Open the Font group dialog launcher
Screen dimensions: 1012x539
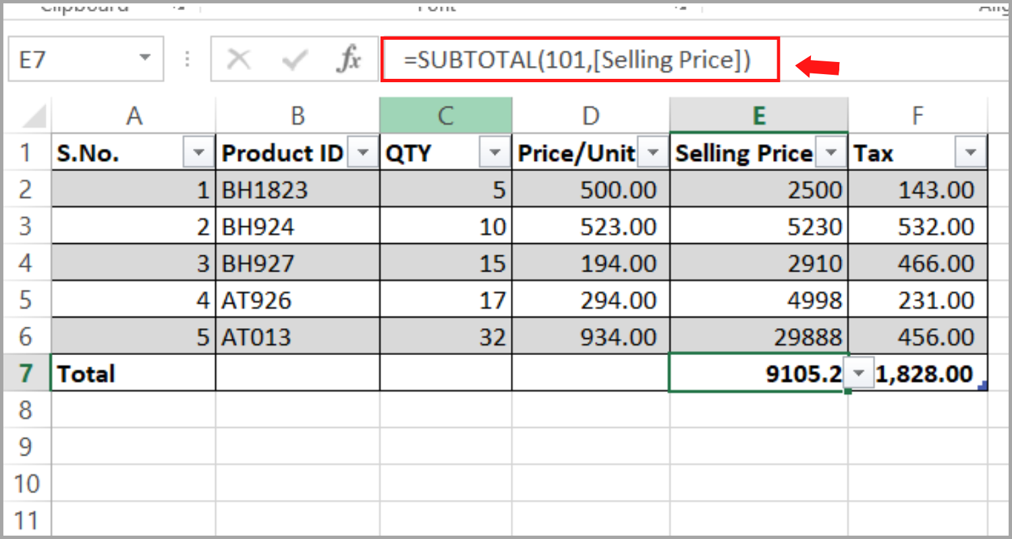point(680,7)
